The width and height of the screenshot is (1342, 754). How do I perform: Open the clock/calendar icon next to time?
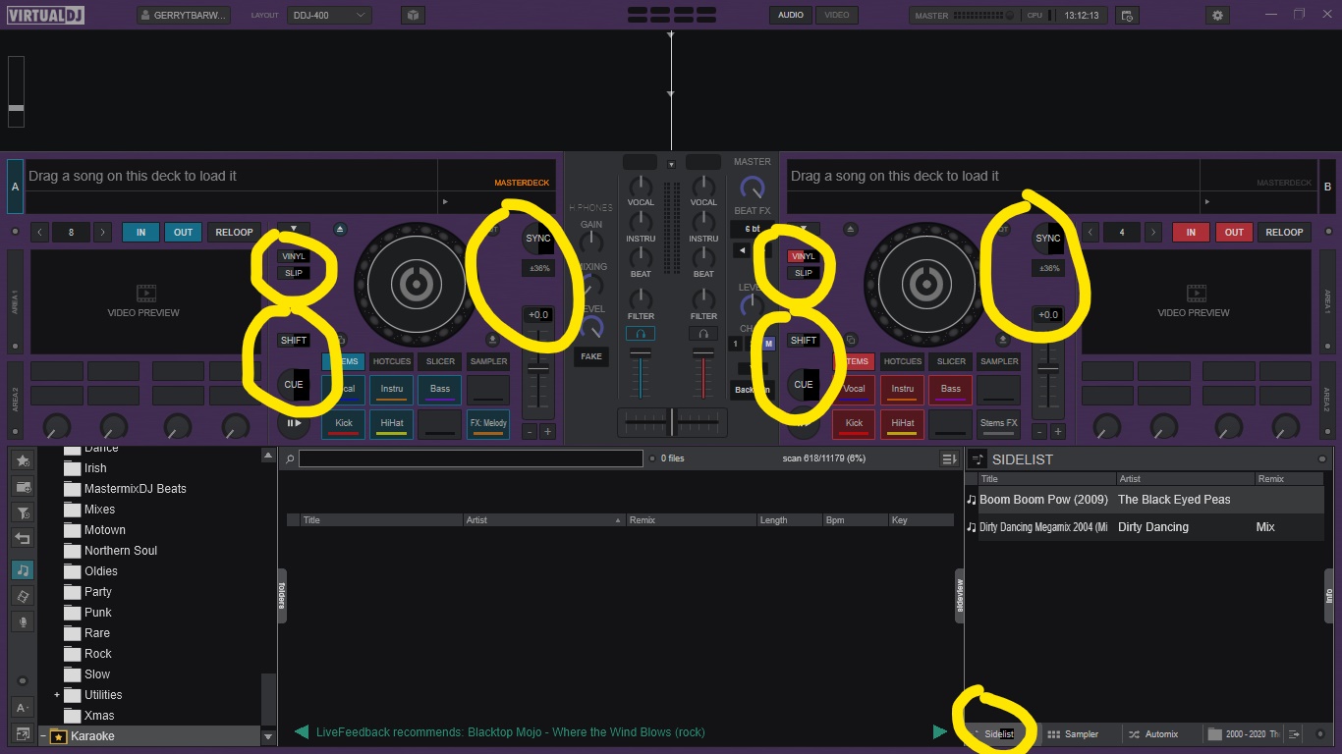tap(1127, 15)
